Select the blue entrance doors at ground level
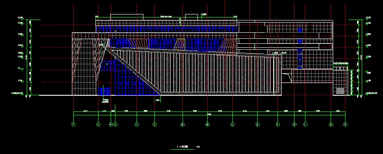Image resolution: width=383 pixels, height=154 pixels. point(104,91)
